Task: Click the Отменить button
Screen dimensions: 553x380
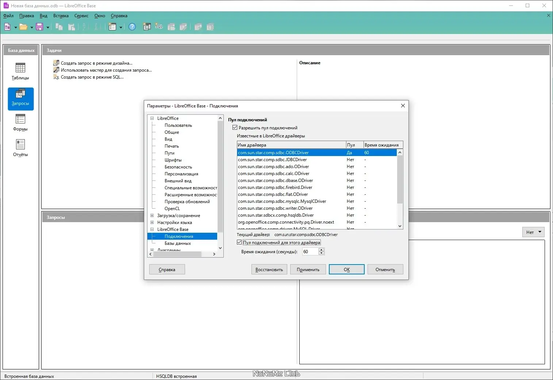Action: coord(385,269)
